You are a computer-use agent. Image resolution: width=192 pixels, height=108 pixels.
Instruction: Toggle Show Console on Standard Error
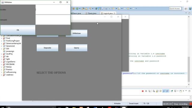[167, 91]
